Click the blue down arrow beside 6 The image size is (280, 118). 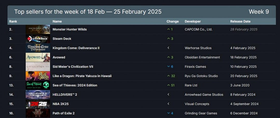pyautogui.click(x=169, y=67)
